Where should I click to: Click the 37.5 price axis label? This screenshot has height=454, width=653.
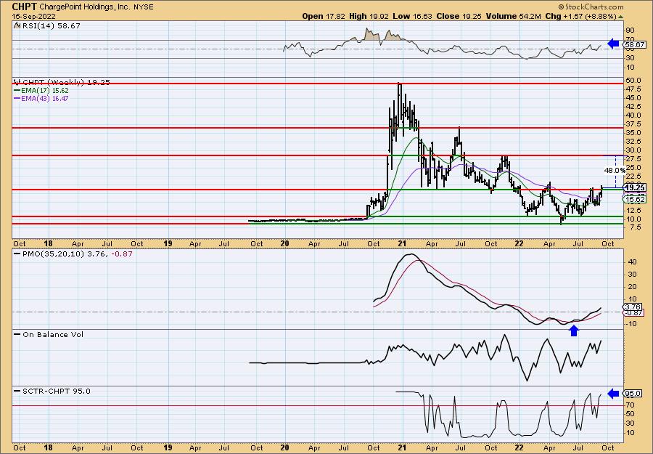(x=633, y=123)
